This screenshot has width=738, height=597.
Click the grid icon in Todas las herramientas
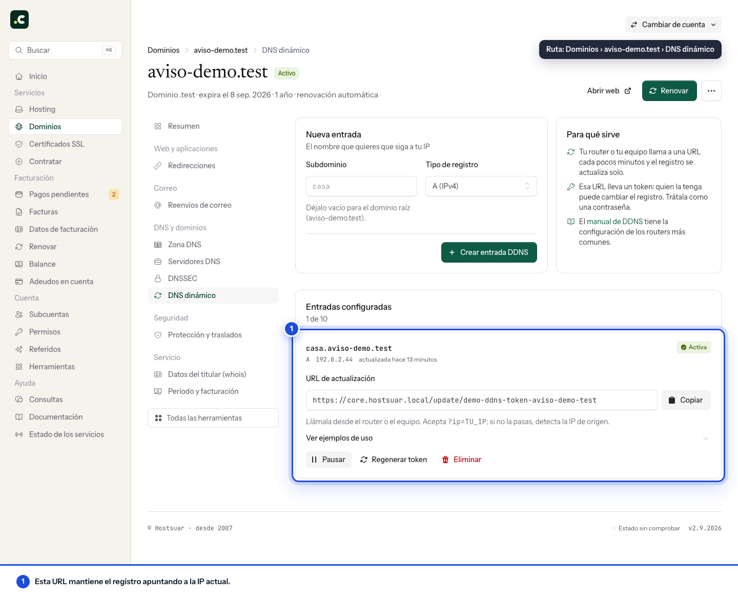click(158, 418)
